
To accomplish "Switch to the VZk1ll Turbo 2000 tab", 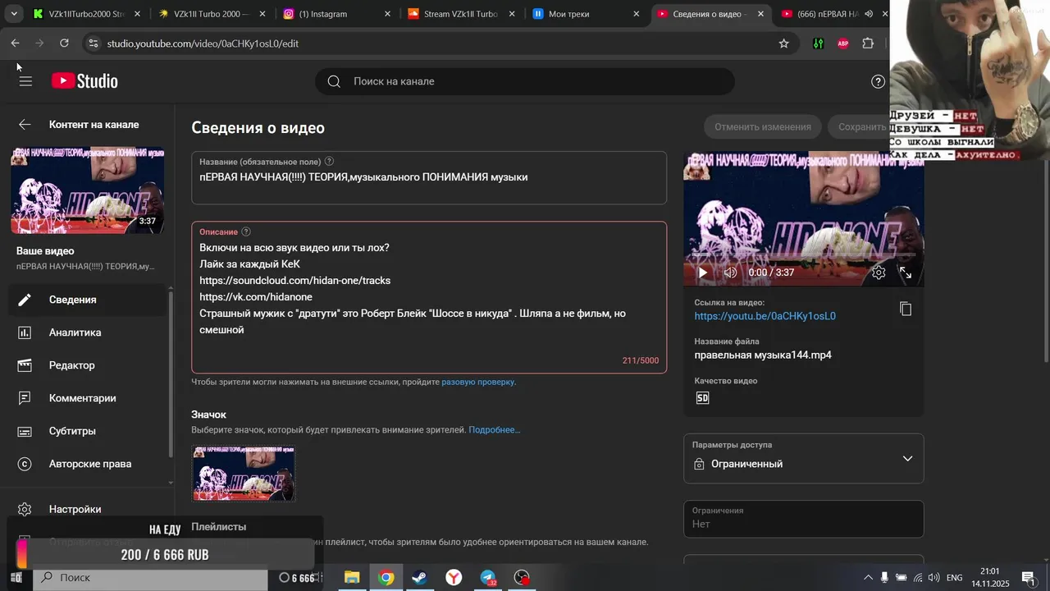I will pos(212,14).
